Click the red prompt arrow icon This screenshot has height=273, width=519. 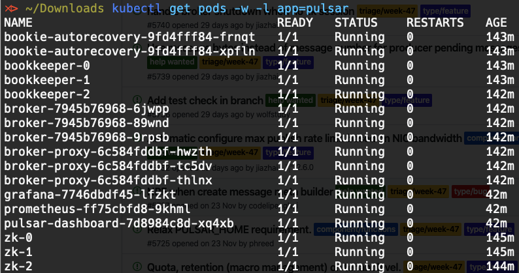pyautogui.click(x=11, y=8)
